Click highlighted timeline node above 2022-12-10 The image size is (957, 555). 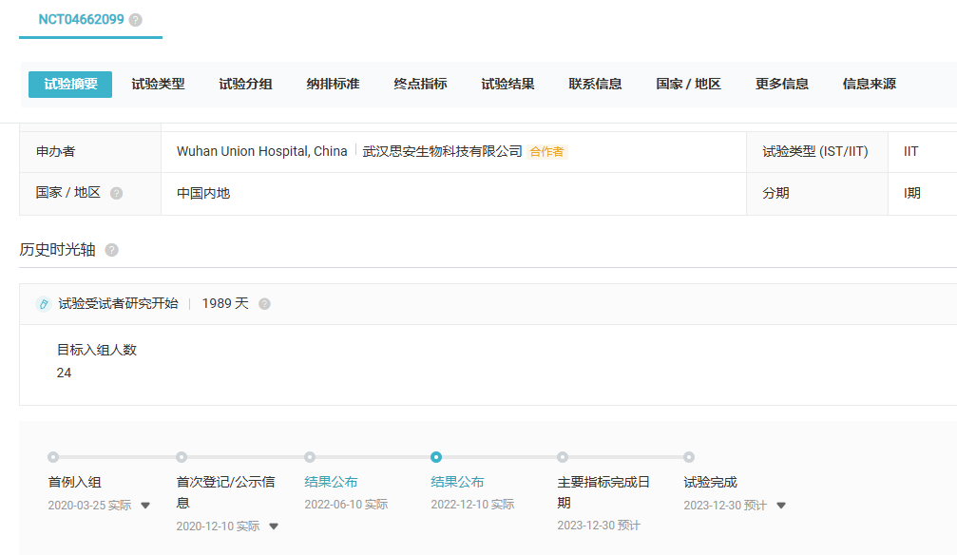click(x=436, y=457)
